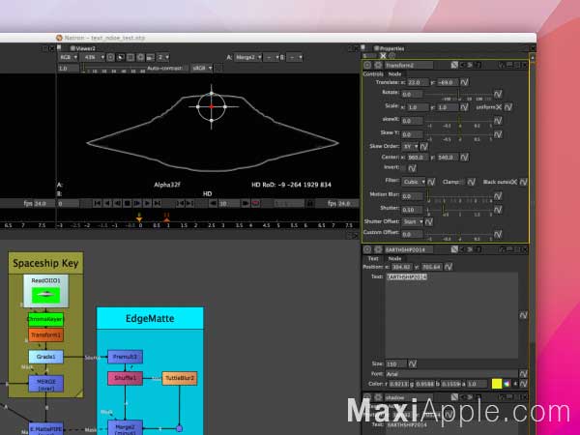
Task: Click the Center parameter animation icon
Action: point(464,158)
